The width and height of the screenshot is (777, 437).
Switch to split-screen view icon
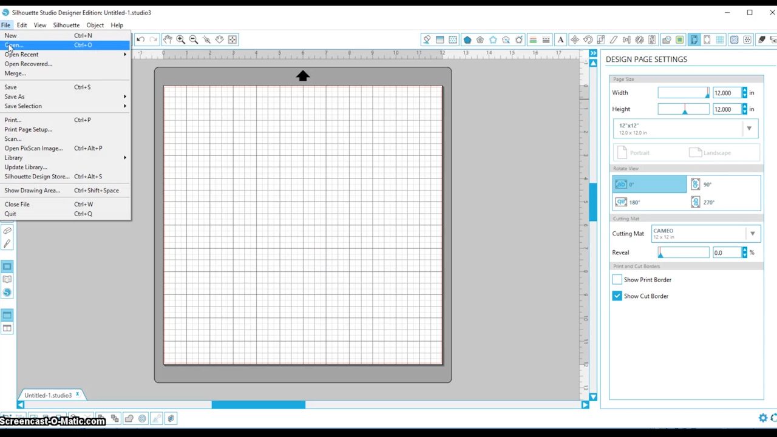pos(7,328)
